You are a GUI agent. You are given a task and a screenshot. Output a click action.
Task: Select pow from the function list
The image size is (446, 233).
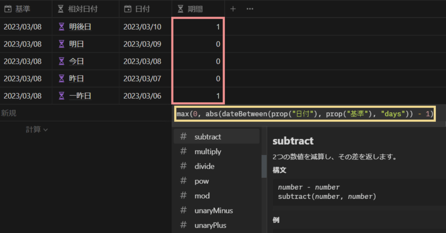point(202,181)
